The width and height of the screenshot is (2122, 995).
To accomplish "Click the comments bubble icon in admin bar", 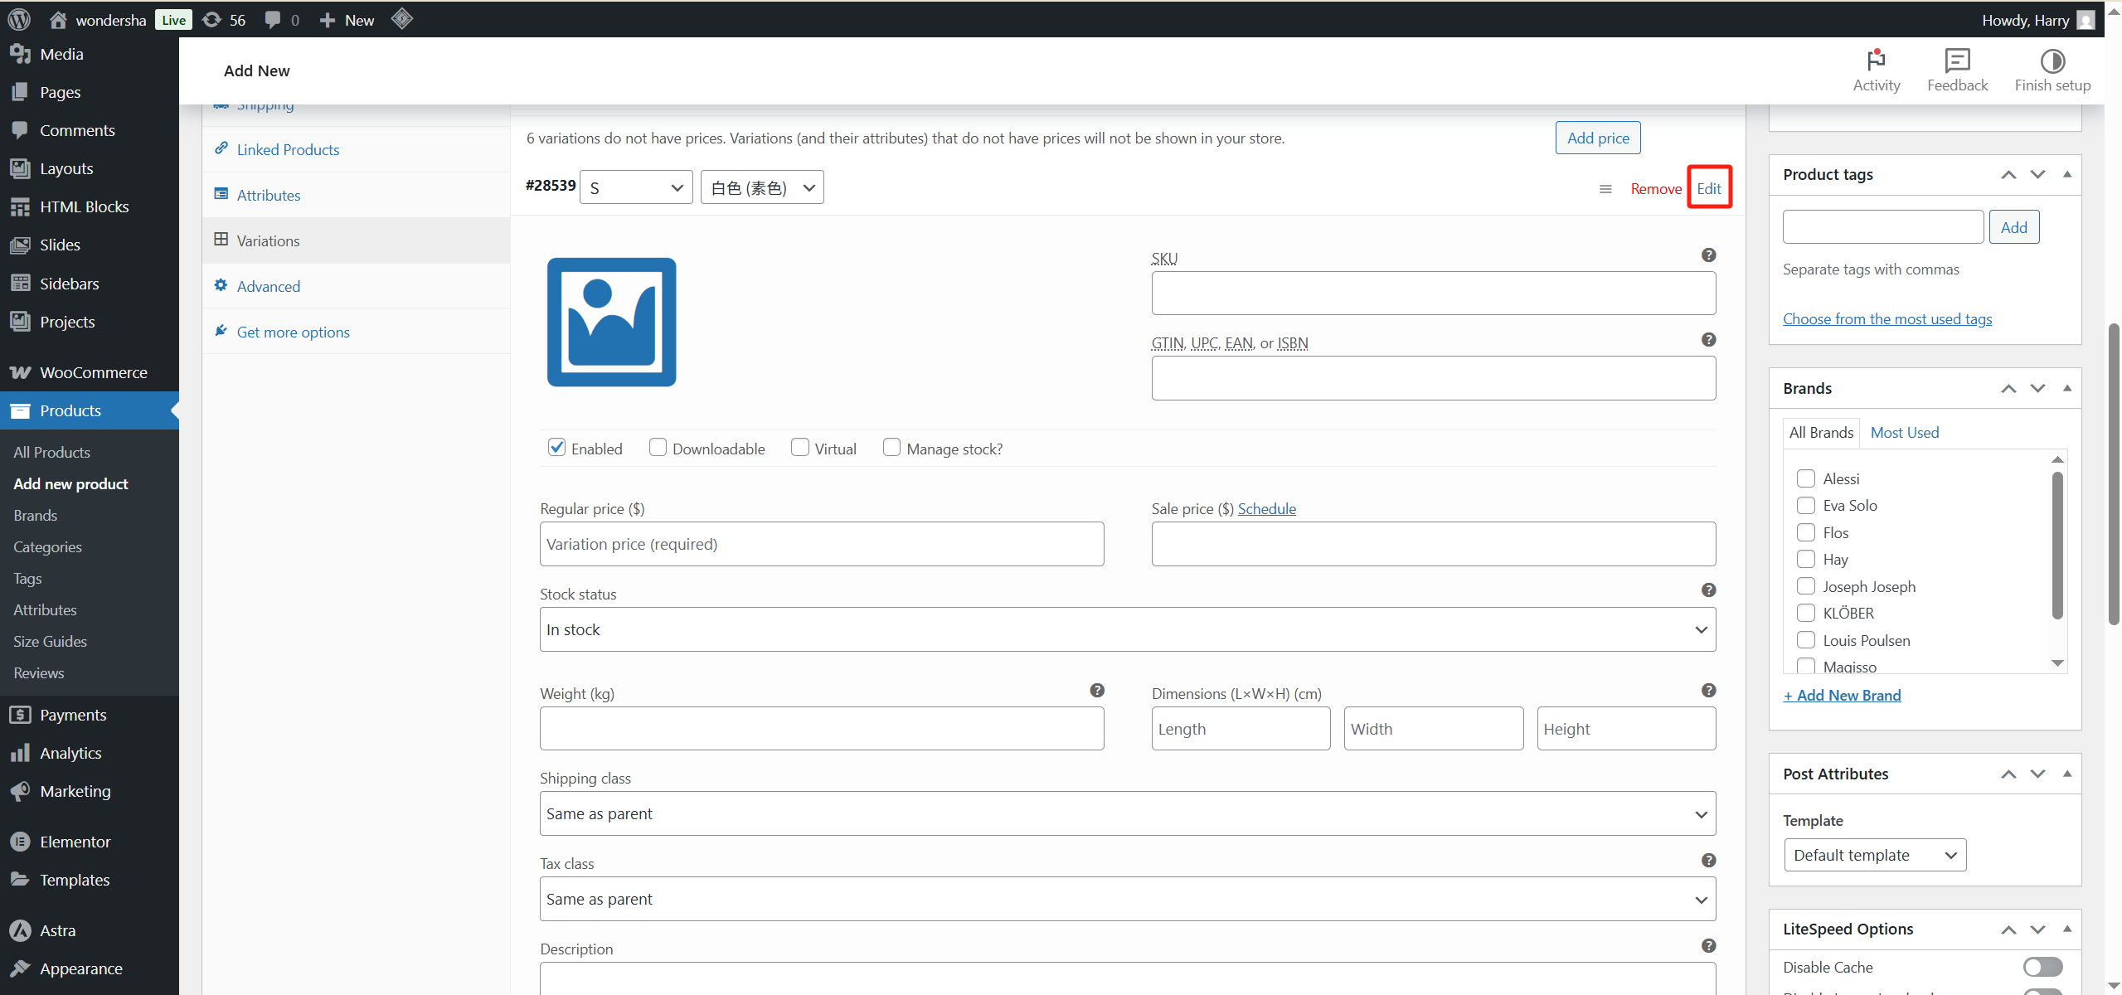I will pos(273,19).
